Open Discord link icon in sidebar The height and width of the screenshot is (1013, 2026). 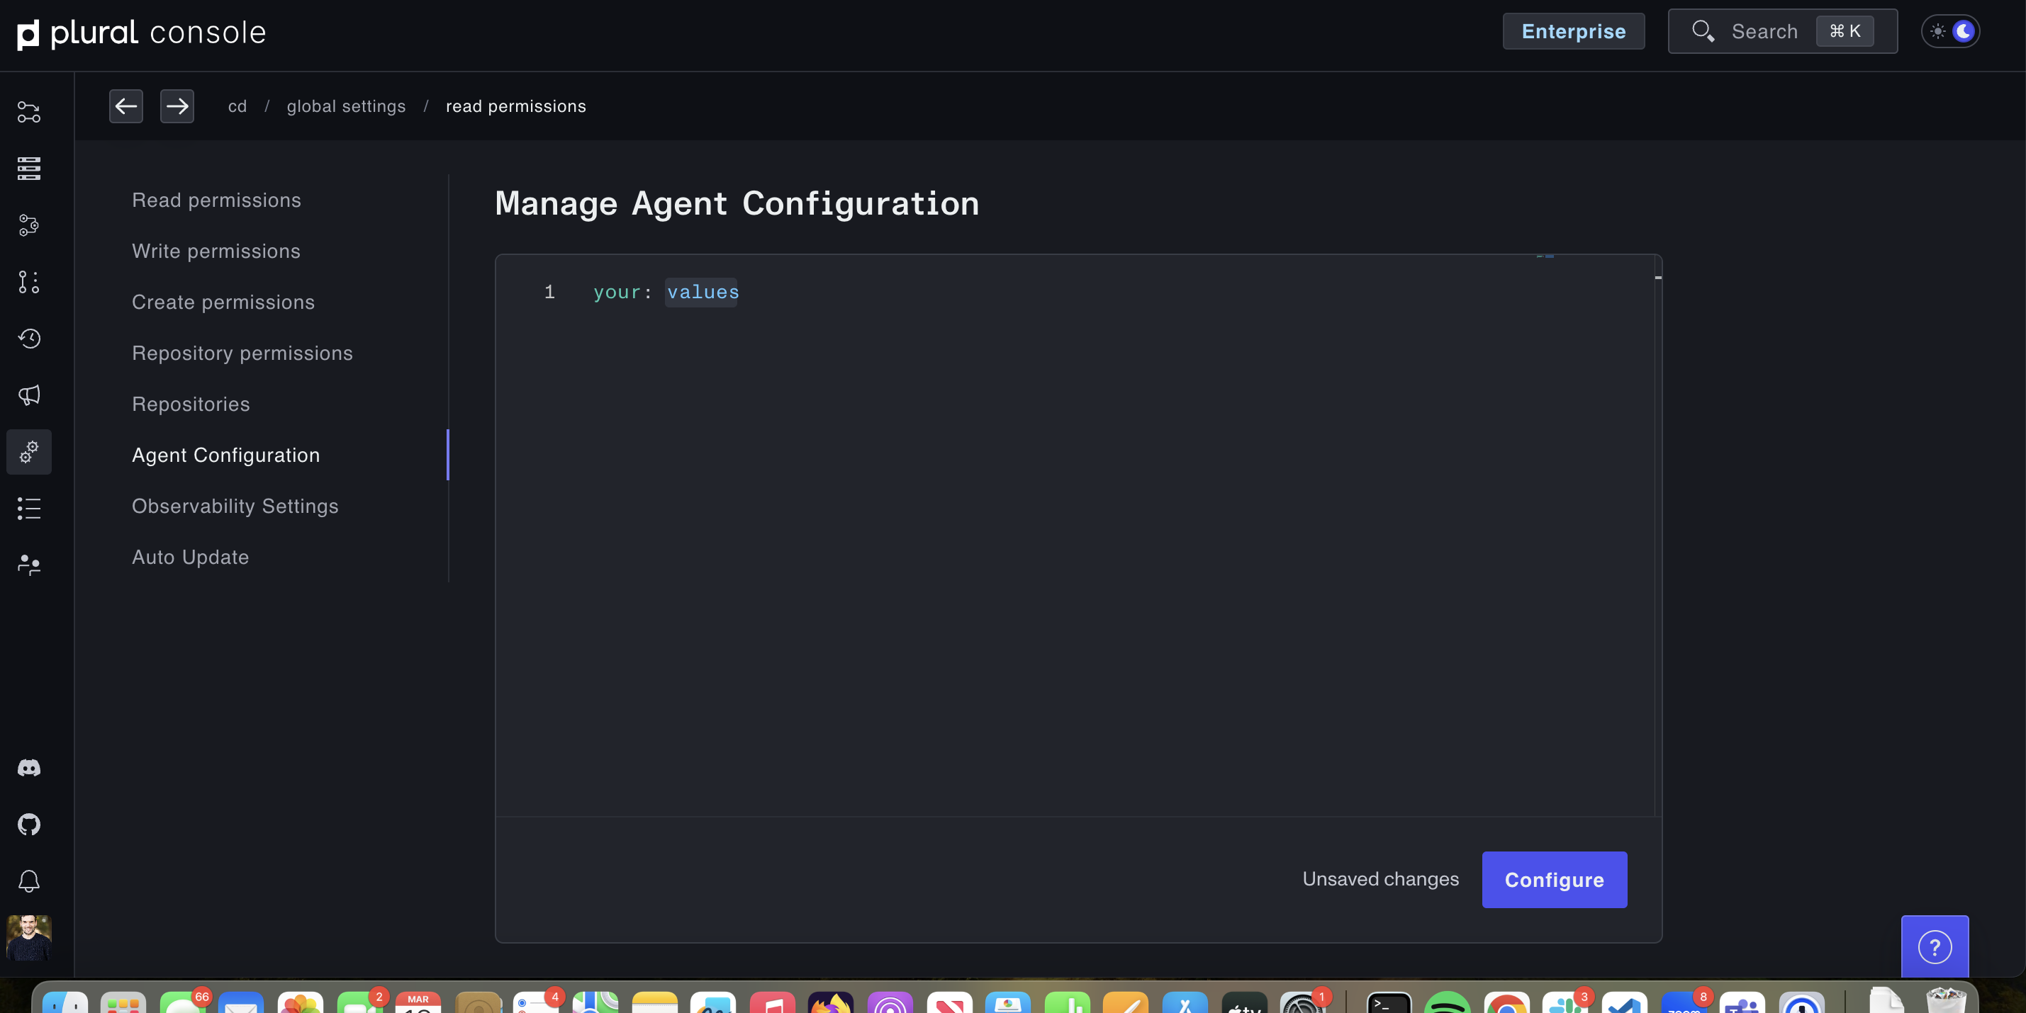click(x=29, y=768)
